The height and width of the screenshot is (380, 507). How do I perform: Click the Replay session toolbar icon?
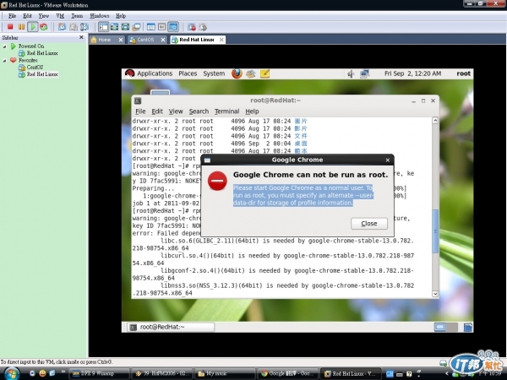[x=203, y=27]
